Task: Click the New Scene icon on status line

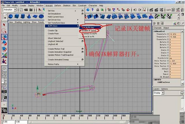Action: 21,10
